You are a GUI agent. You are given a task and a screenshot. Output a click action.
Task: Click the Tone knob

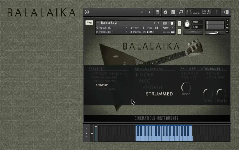pos(208,94)
